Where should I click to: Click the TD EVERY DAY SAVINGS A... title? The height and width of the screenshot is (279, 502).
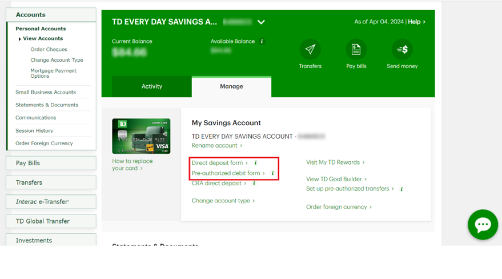coord(164,22)
